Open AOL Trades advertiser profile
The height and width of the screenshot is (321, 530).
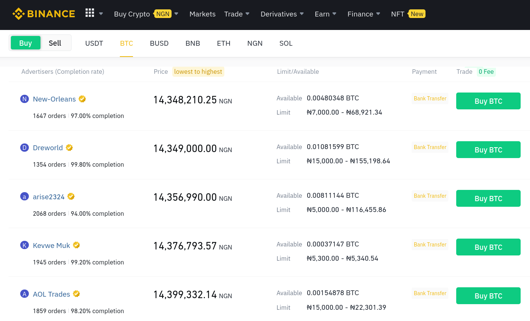(x=51, y=294)
